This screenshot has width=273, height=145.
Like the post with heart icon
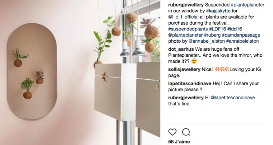173,132
